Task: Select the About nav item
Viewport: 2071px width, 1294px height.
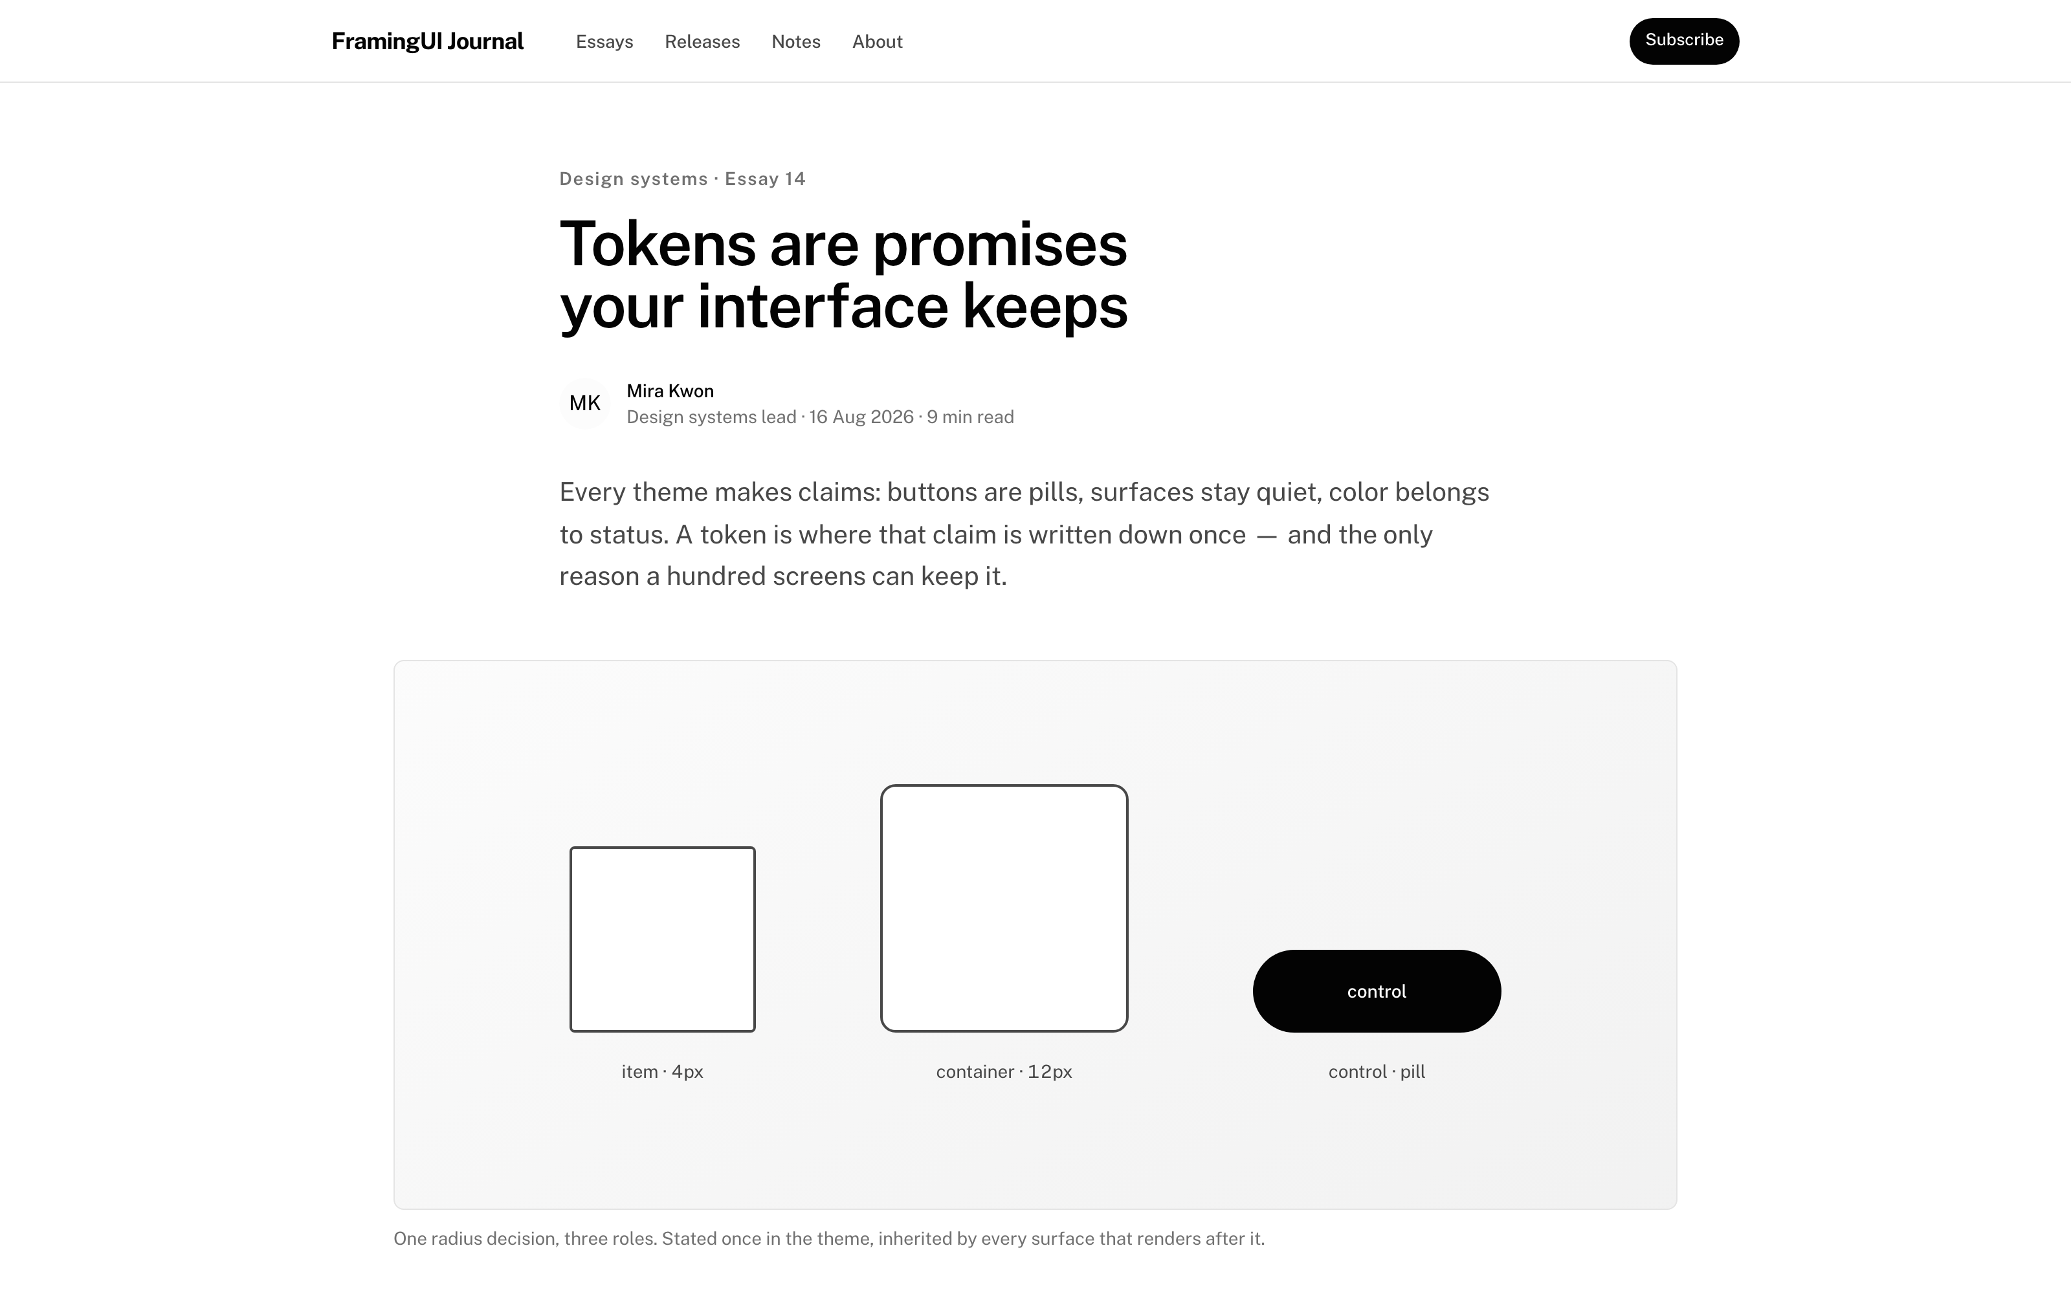Action: point(877,41)
